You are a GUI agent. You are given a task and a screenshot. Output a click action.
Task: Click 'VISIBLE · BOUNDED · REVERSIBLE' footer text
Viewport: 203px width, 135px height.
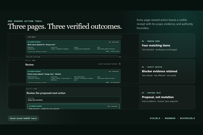pos(172,118)
